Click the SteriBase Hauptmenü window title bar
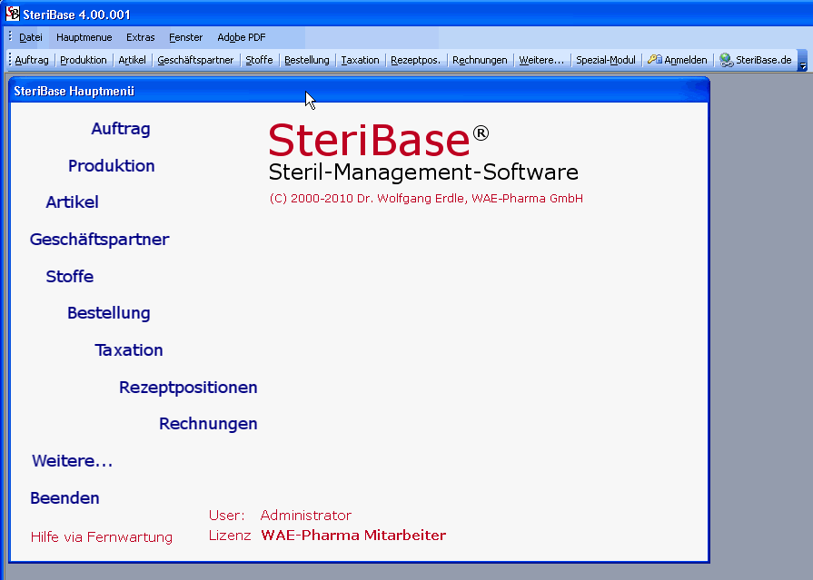 coord(360,92)
